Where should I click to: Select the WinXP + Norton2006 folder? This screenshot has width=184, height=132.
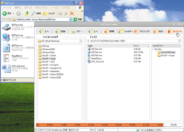click(50, 77)
